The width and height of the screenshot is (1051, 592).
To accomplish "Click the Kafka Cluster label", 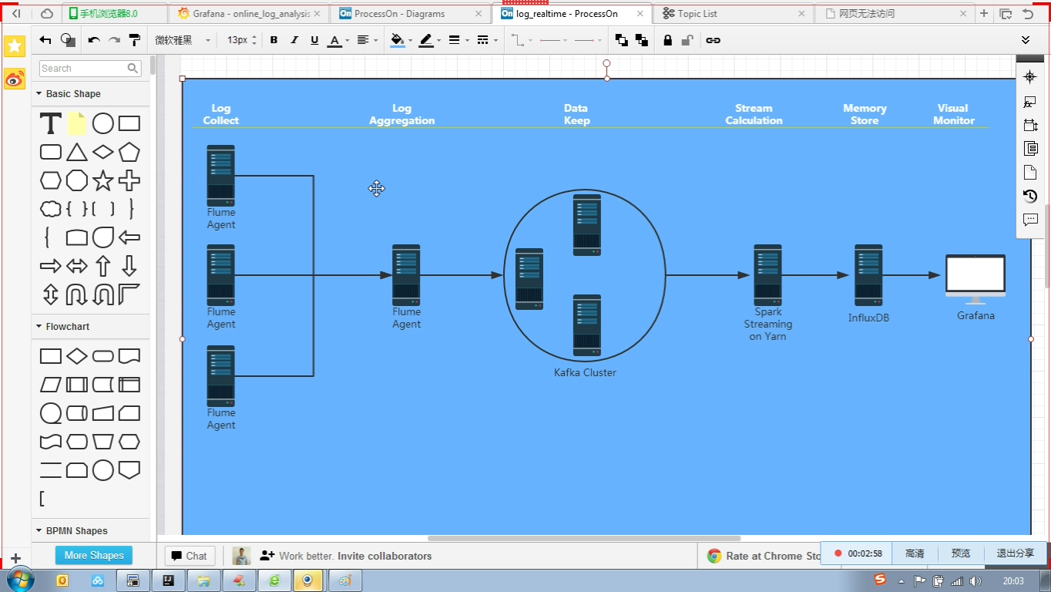I will tap(585, 373).
